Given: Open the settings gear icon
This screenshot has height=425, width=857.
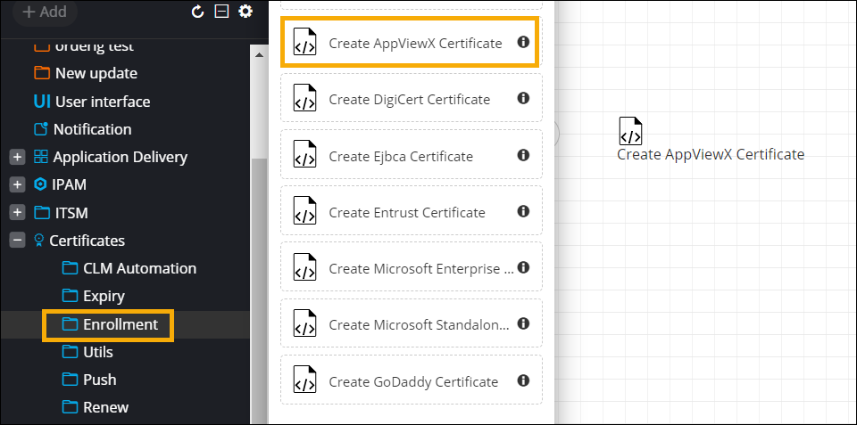Looking at the screenshot, I should click(x=245, y=12).
